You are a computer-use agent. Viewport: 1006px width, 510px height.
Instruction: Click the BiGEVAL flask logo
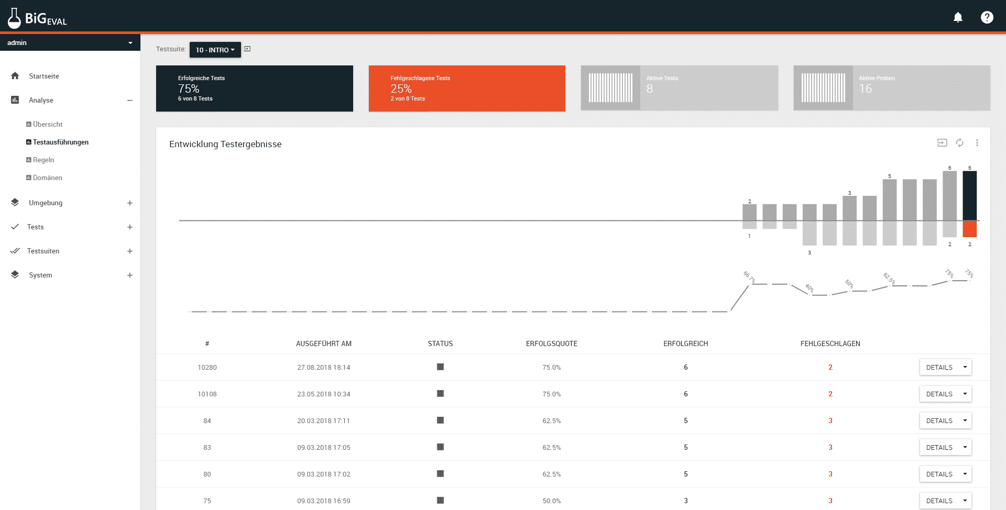(x=15, y=18)
